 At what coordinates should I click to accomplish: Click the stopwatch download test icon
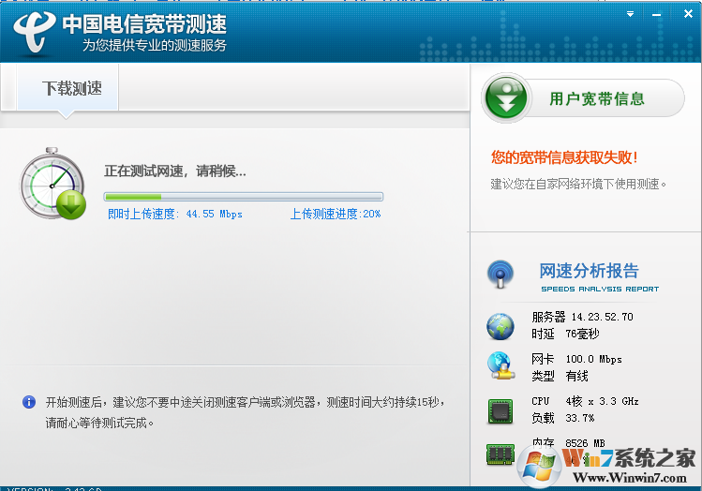click(x=52, y=183)
